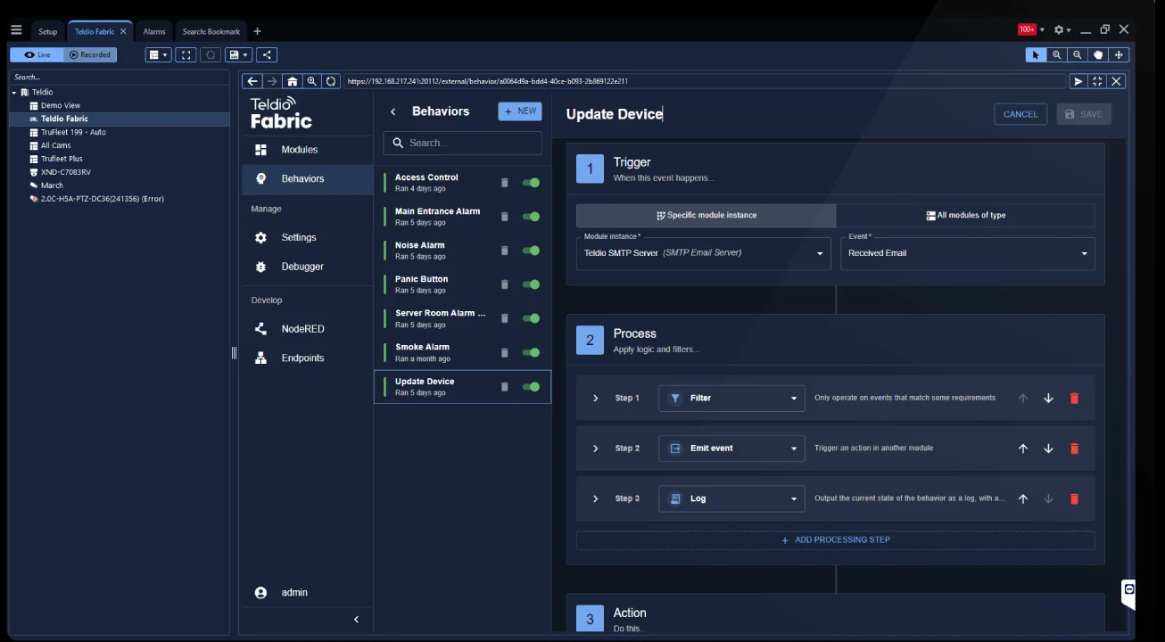The image size is (1165, 642).
Task: Toggle the Main Entrance Alarm switch
Action: pos(531,217)
